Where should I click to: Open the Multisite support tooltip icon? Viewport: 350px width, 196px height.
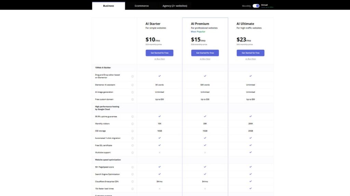click(133, 152)
